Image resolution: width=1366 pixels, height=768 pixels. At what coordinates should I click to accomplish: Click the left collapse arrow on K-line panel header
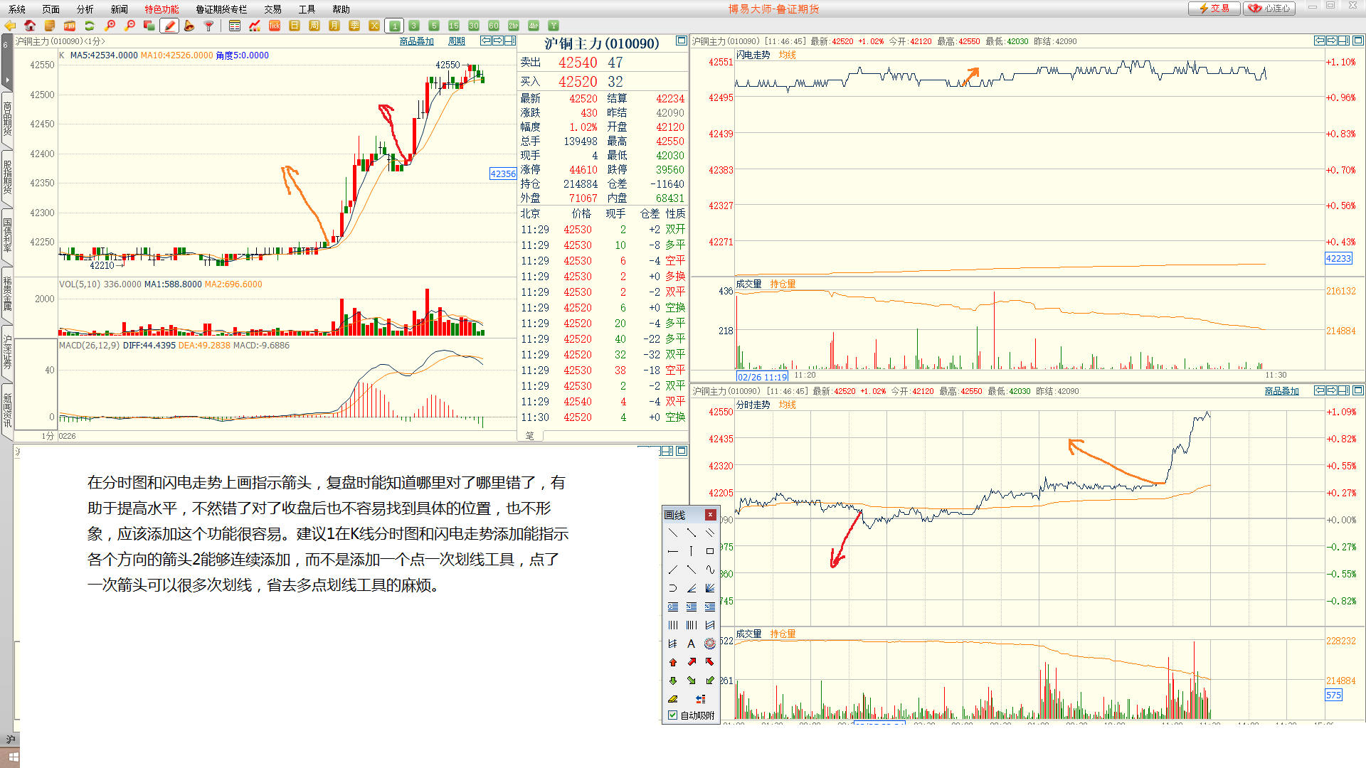485,41
